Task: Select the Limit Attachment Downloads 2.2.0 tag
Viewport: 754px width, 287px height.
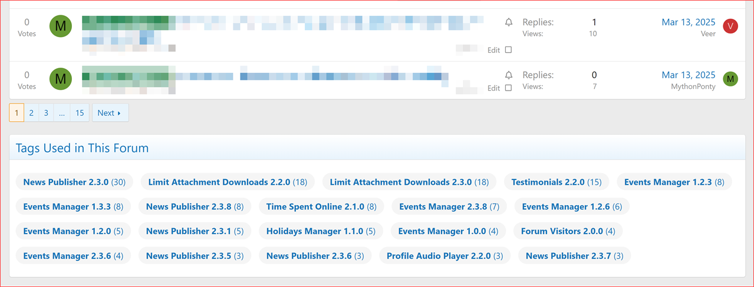Action: click(228, 182)
